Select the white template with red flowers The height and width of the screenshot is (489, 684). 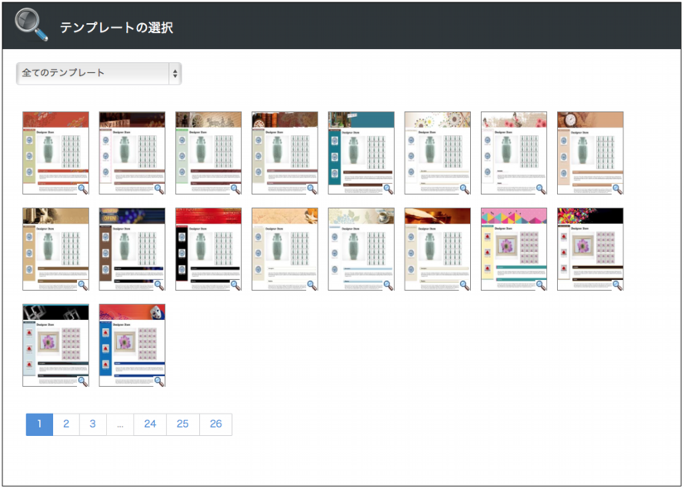tap(513, 153)
